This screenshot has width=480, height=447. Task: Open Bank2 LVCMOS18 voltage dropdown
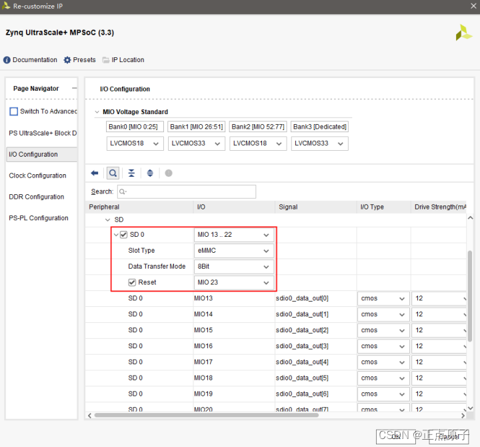pos(258,143)
